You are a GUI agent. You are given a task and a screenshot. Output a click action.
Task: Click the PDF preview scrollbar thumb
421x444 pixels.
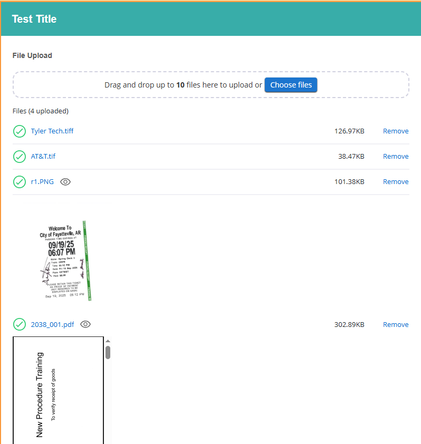tap(108, 352)
